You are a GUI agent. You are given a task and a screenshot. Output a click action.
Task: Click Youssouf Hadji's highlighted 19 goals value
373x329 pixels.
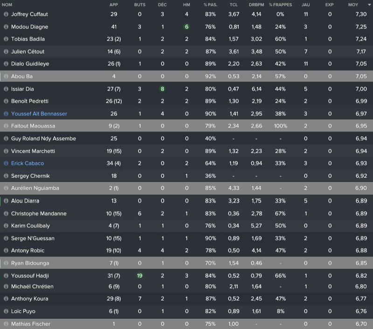pos(139,276)
